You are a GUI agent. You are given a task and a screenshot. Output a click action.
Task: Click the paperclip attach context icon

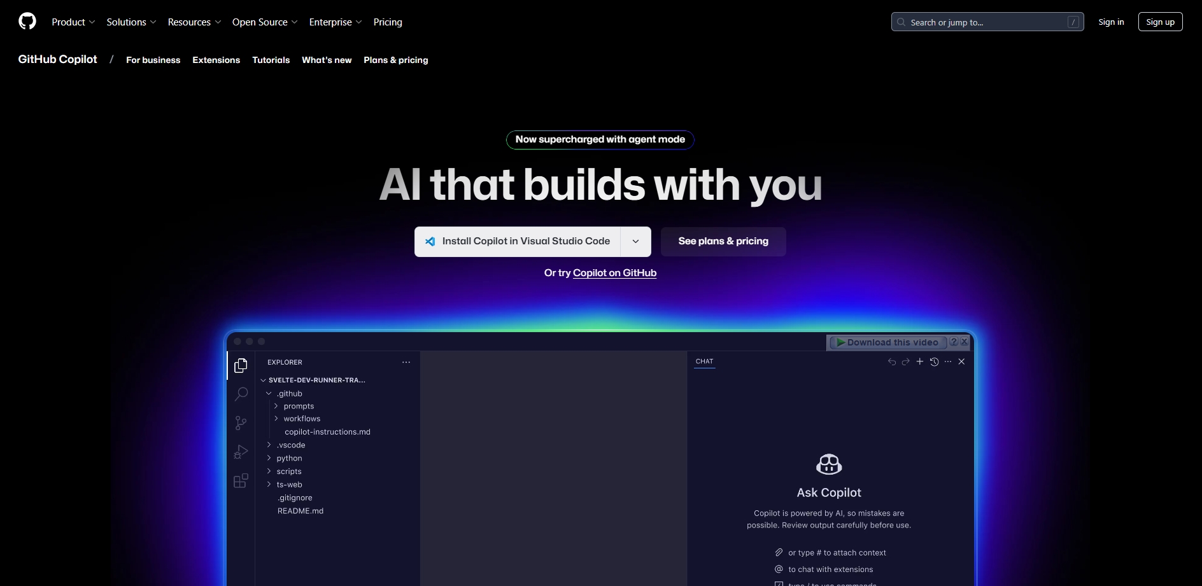[x=779, y=552]
